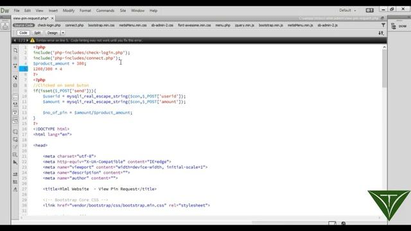Go to next error using right arrow
Viewport: 411px width, 231px height.
tap(27, 40)
